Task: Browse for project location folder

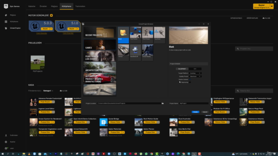Action: pyautogui.click(x=162, y=103)
